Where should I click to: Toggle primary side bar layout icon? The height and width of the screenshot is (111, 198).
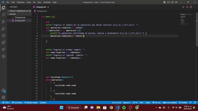165,2
